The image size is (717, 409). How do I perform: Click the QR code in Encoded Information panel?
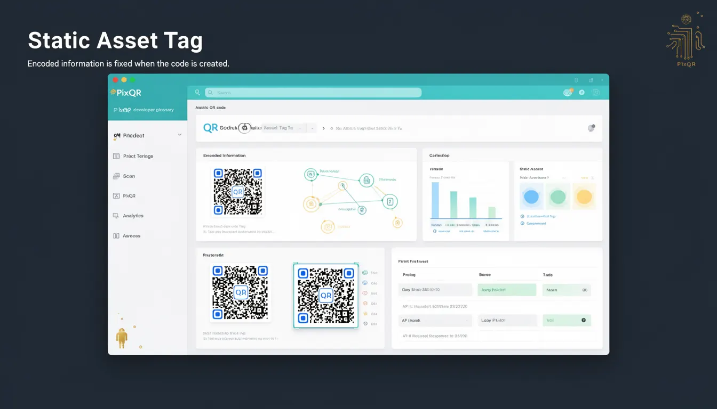pos(237,192)
